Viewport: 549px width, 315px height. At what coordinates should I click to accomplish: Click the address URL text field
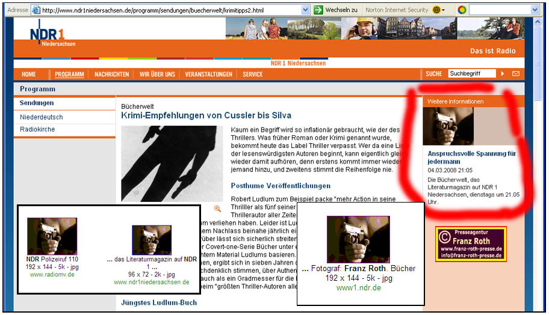click(171, 10)
